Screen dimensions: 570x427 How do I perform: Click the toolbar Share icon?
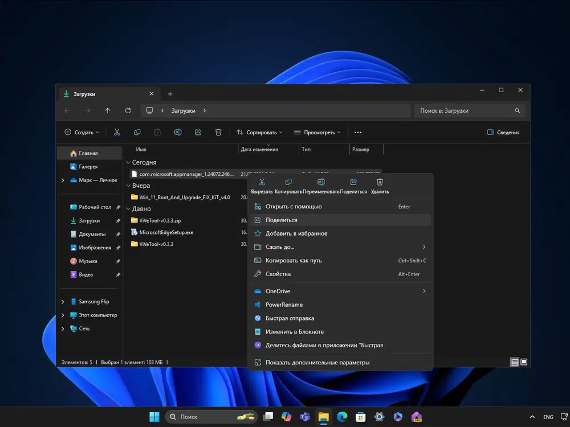(x=198, y=132)
